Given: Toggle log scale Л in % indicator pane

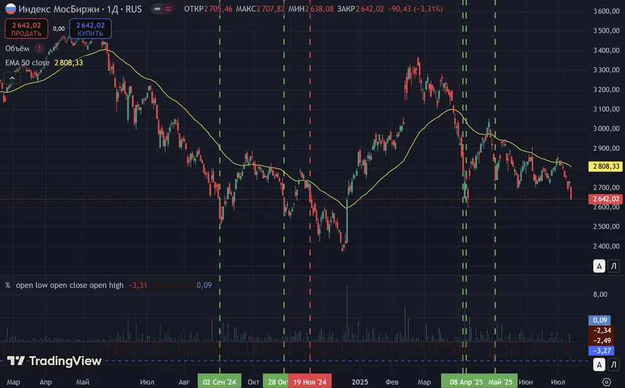Looking at the screenshot, I should (614, 364).
